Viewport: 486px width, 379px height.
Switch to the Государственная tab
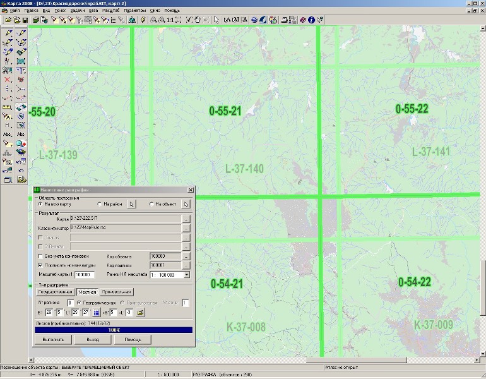tap(55, 292)
